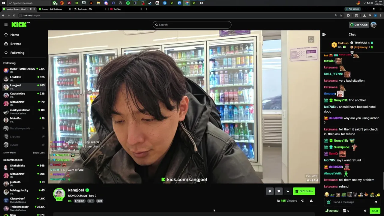Open chat settings gear icon
This screenshot has width=384, height=216.
[365, 211]
